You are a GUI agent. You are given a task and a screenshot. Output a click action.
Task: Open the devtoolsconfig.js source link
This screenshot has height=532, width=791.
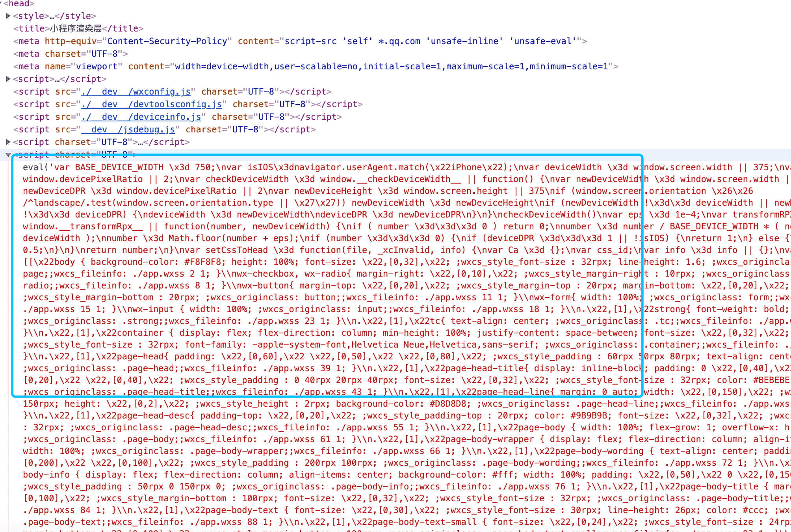[152, 104]
